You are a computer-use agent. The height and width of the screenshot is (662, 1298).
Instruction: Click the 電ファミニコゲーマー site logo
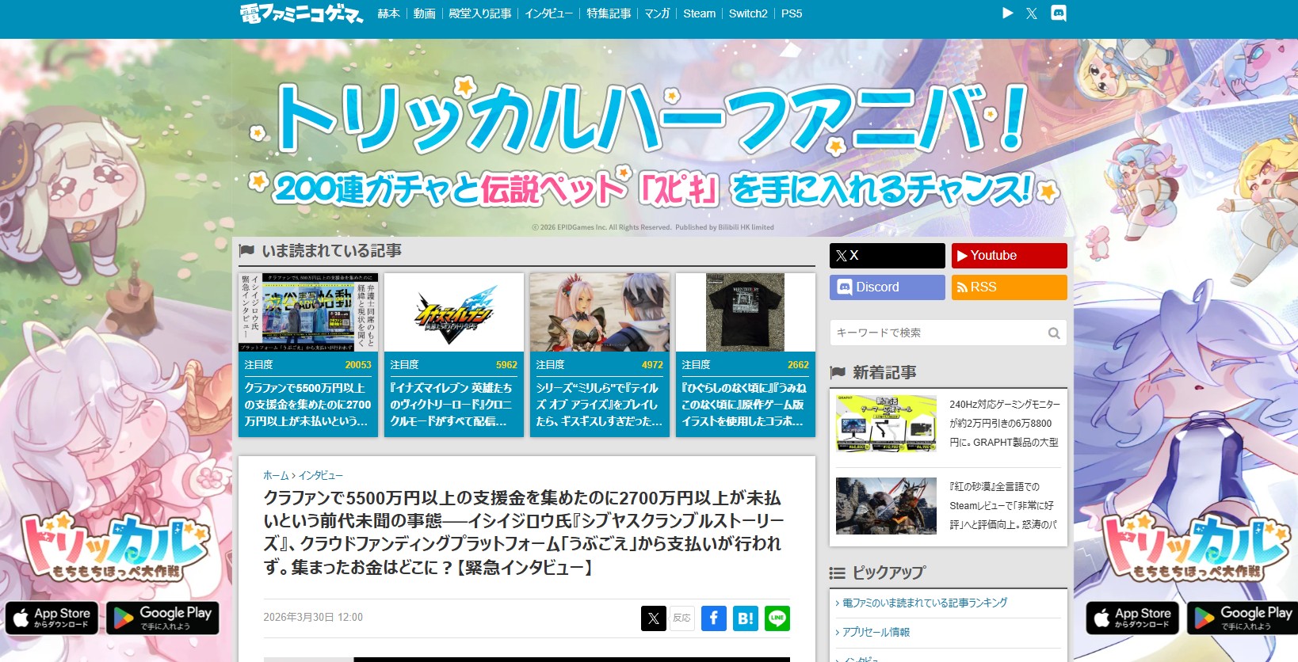tap(301, 13)
